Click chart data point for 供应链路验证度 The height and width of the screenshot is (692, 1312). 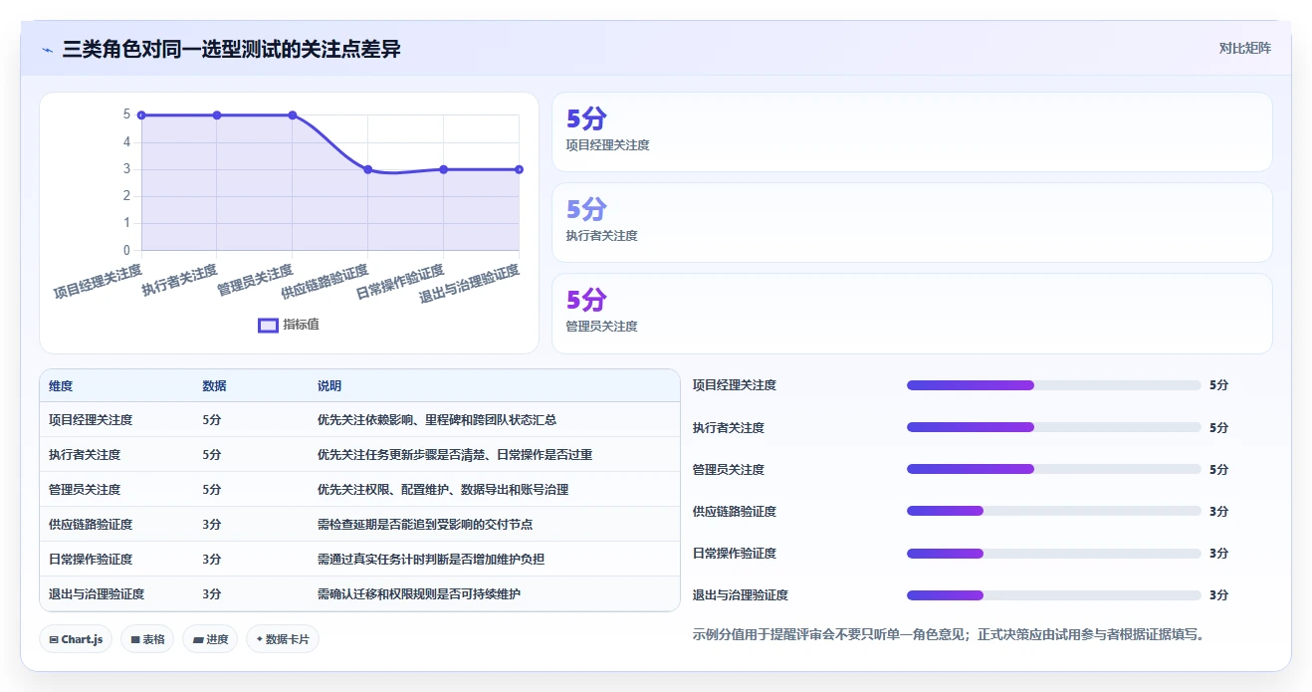tap(367, 169)
